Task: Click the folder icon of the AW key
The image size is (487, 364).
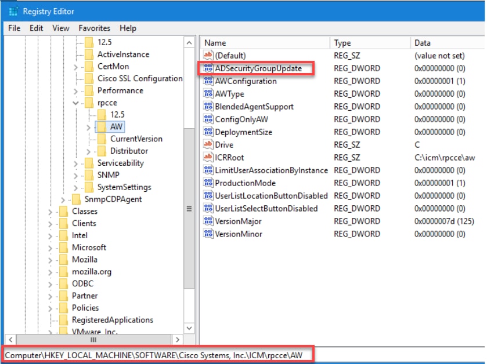Action: pos(101,126)
